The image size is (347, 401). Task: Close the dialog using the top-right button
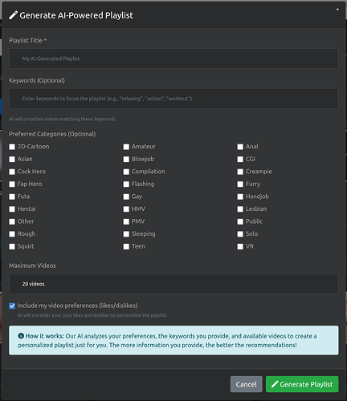coord(337,10)
